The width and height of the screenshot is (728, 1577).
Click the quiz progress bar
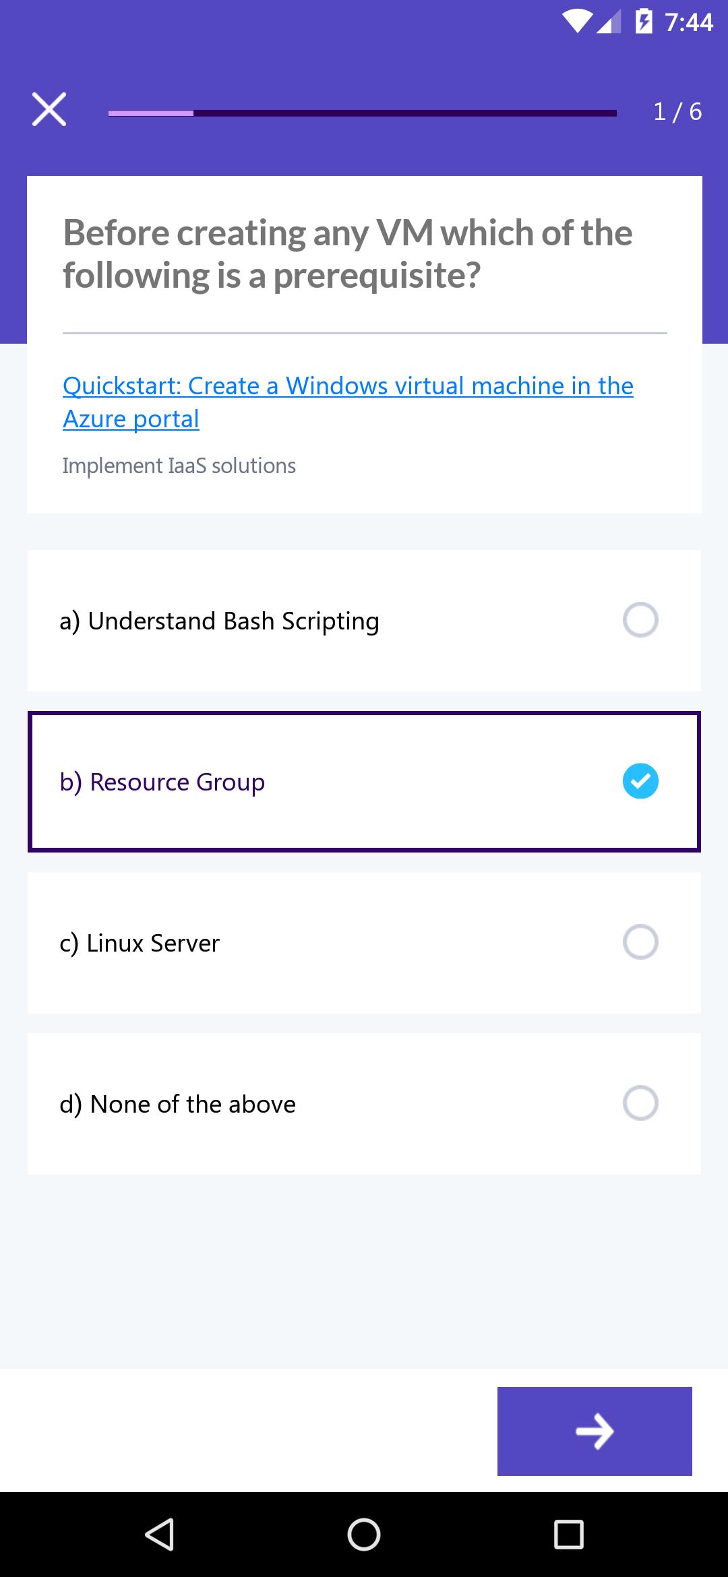click(363, 113)
